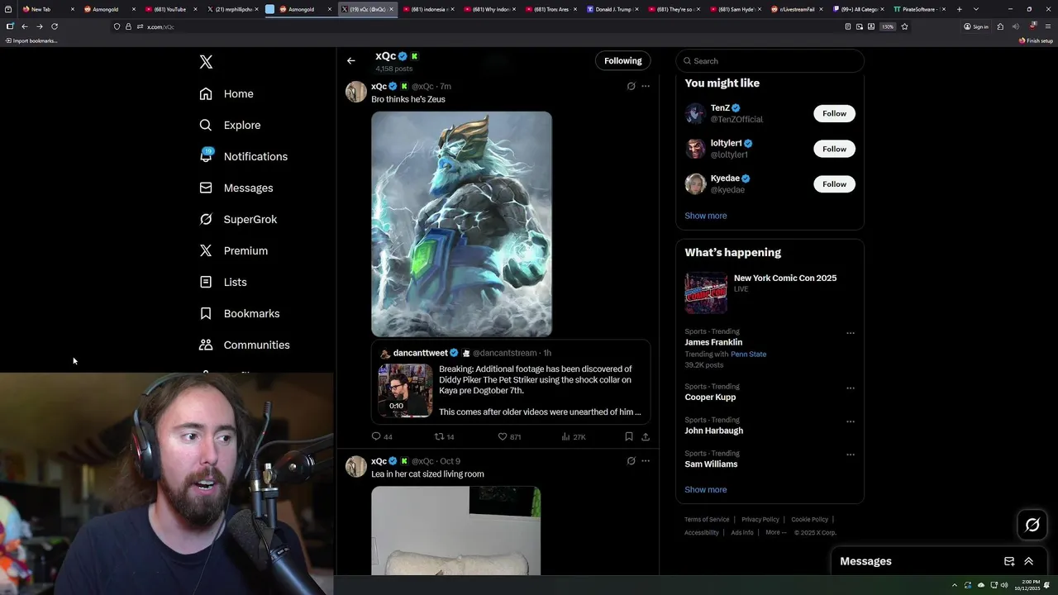Screen dimensions: 1058x595
Task: Follow loltyler1
Action: [834, 149]
